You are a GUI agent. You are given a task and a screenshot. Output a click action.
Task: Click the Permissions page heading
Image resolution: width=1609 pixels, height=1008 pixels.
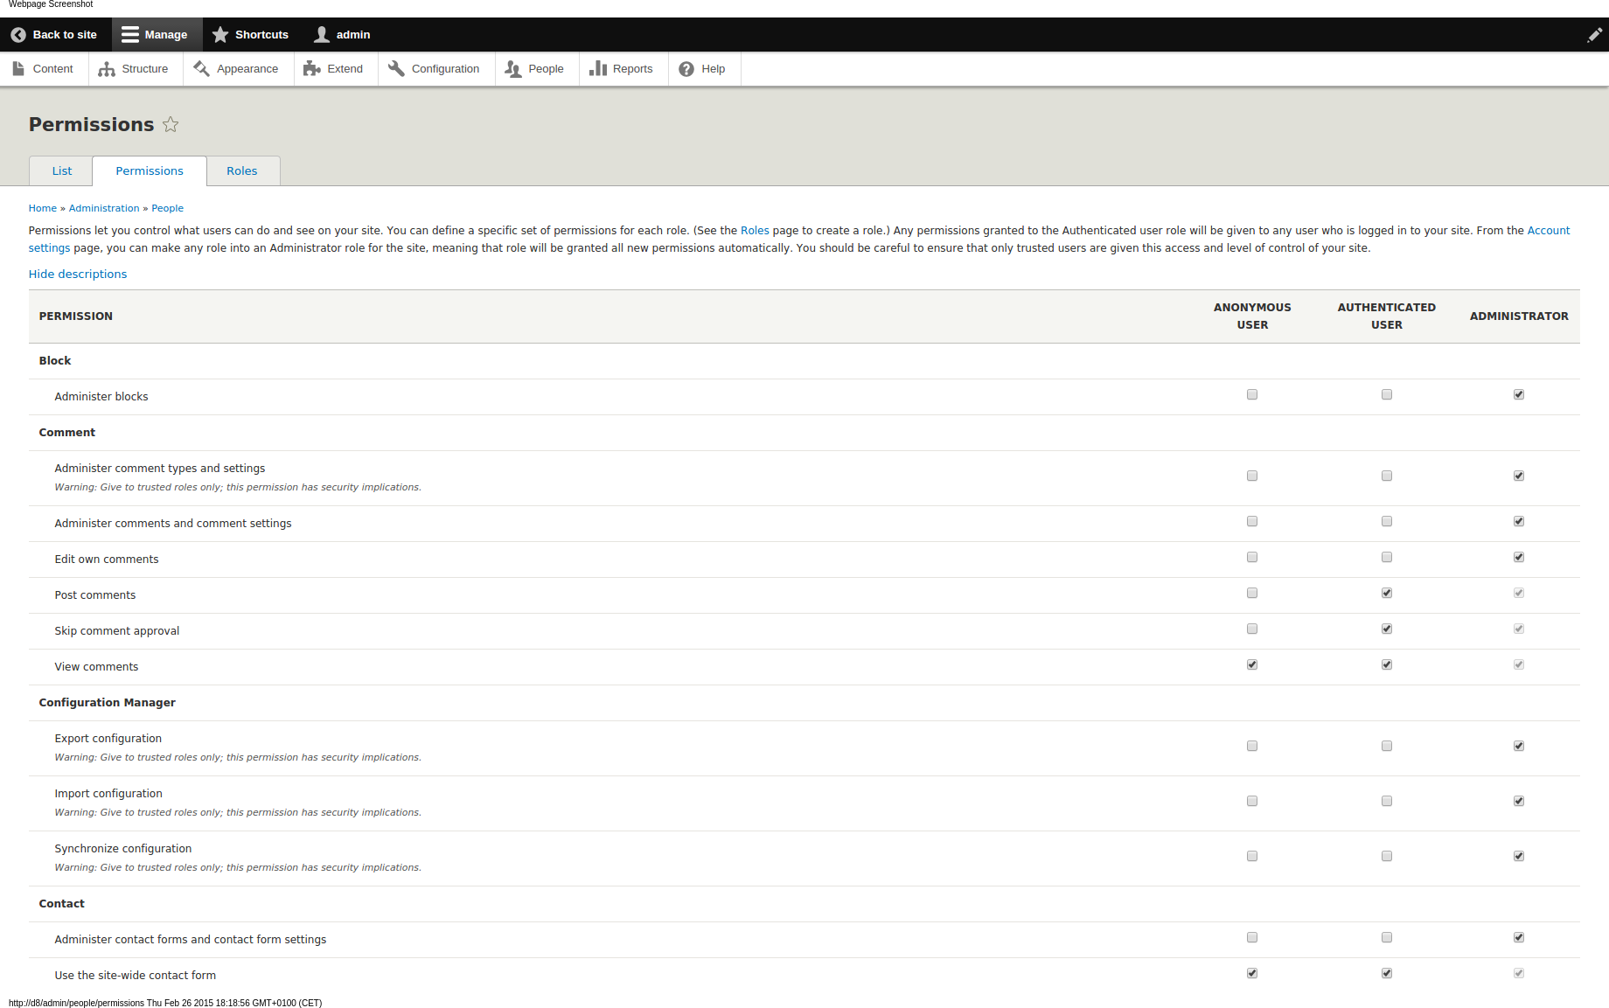pyautogui.click(x=92, y=125)
